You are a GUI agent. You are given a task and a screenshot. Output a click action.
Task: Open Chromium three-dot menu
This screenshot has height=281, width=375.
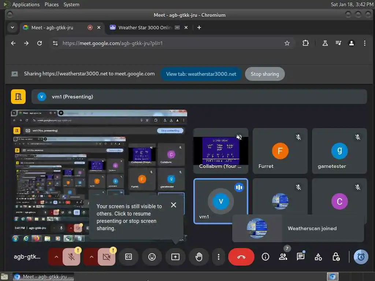pyautogui.click(x=364, y=43)
